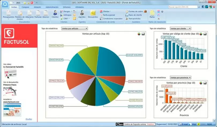217x127 pixels.
Task: Open the 2015 year dropdown in title bar
Action: pos(22,3)
